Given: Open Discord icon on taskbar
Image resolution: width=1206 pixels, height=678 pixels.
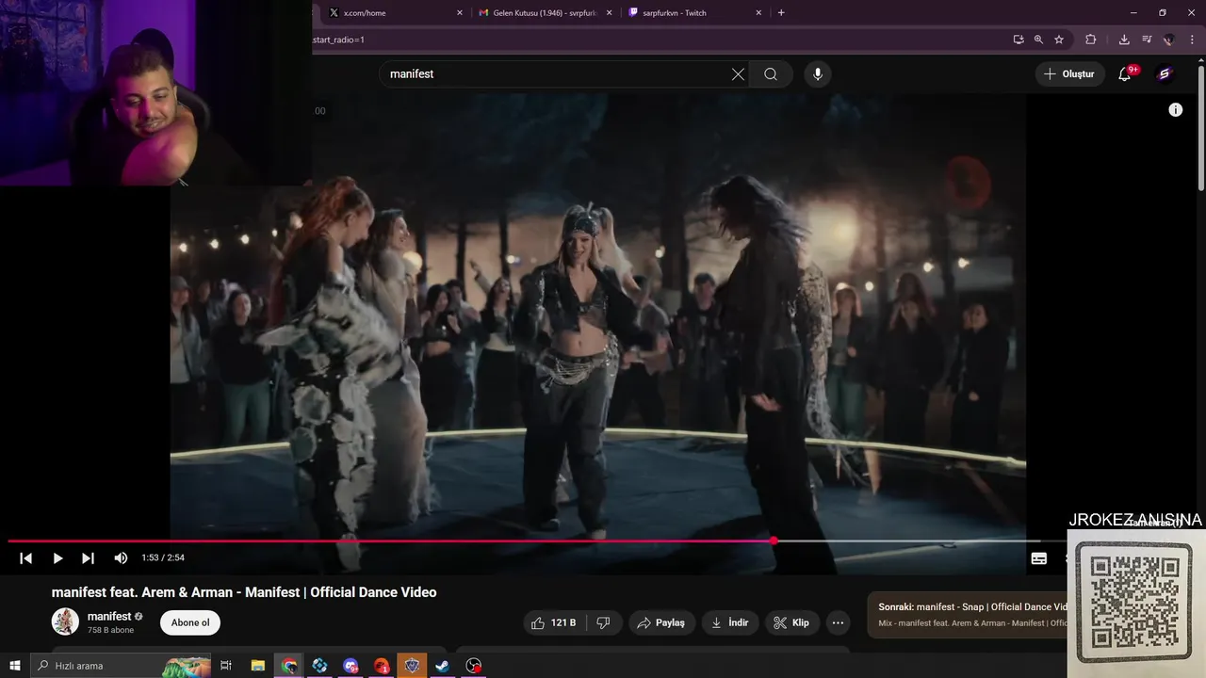Looking at the screenshot, I should (350, 666).
